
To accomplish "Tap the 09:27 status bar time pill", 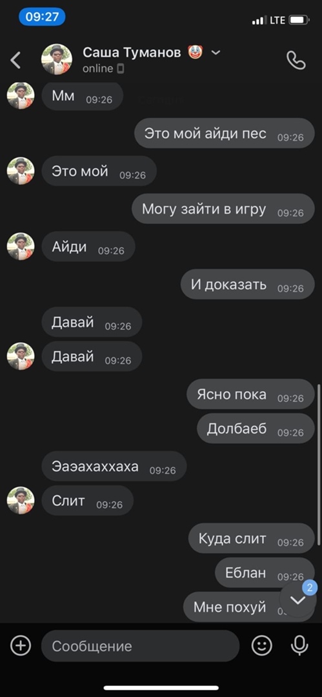I will pos(42,17).
